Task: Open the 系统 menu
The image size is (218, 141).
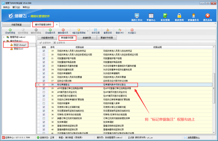Action: pos(7,7)
